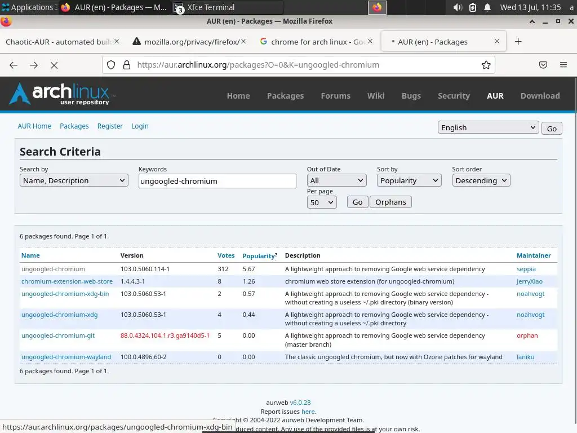Image resolution: width=577 pixels, height=433 pixels.
Task: Open the Firefox hamburger menu
Action: 563,65
